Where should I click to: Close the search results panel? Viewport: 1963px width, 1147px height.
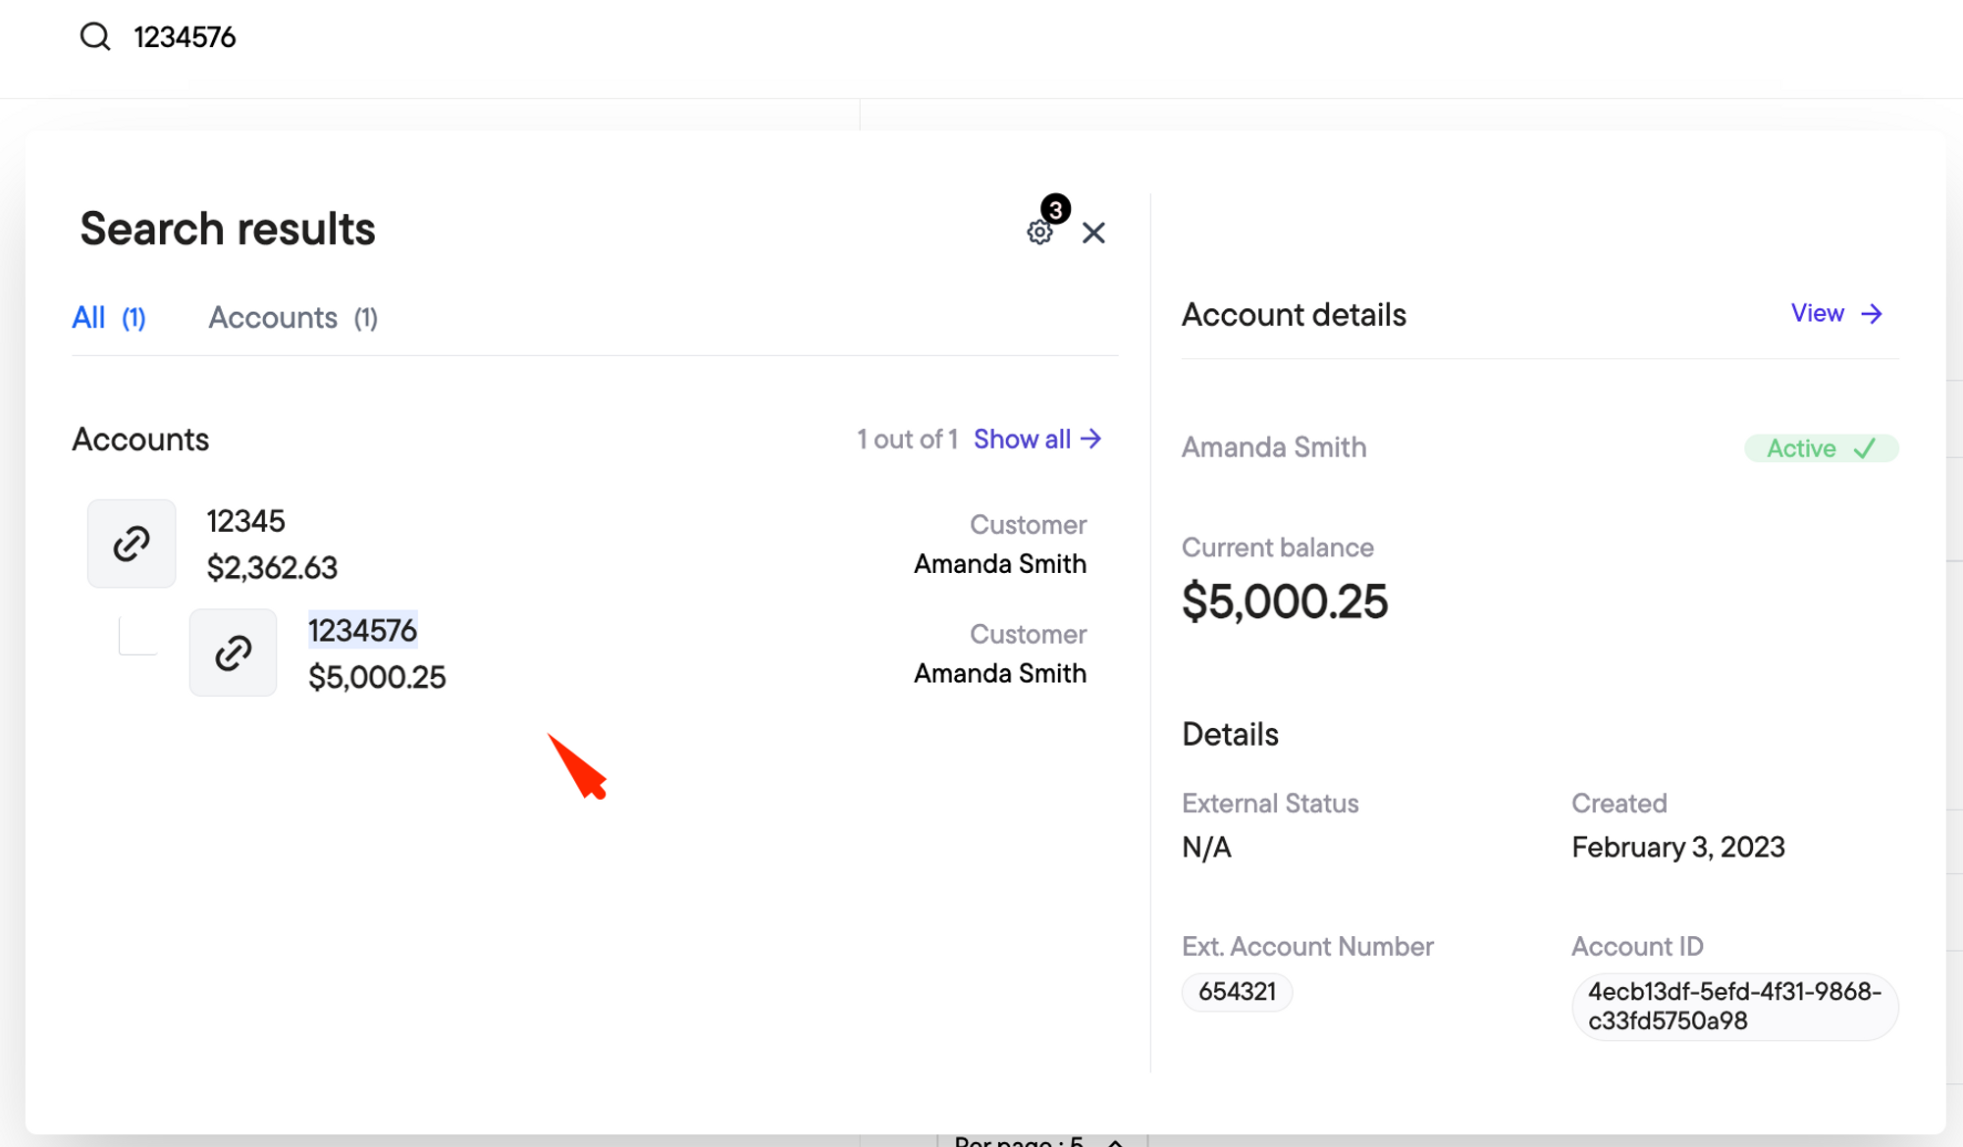[1093, 233]
